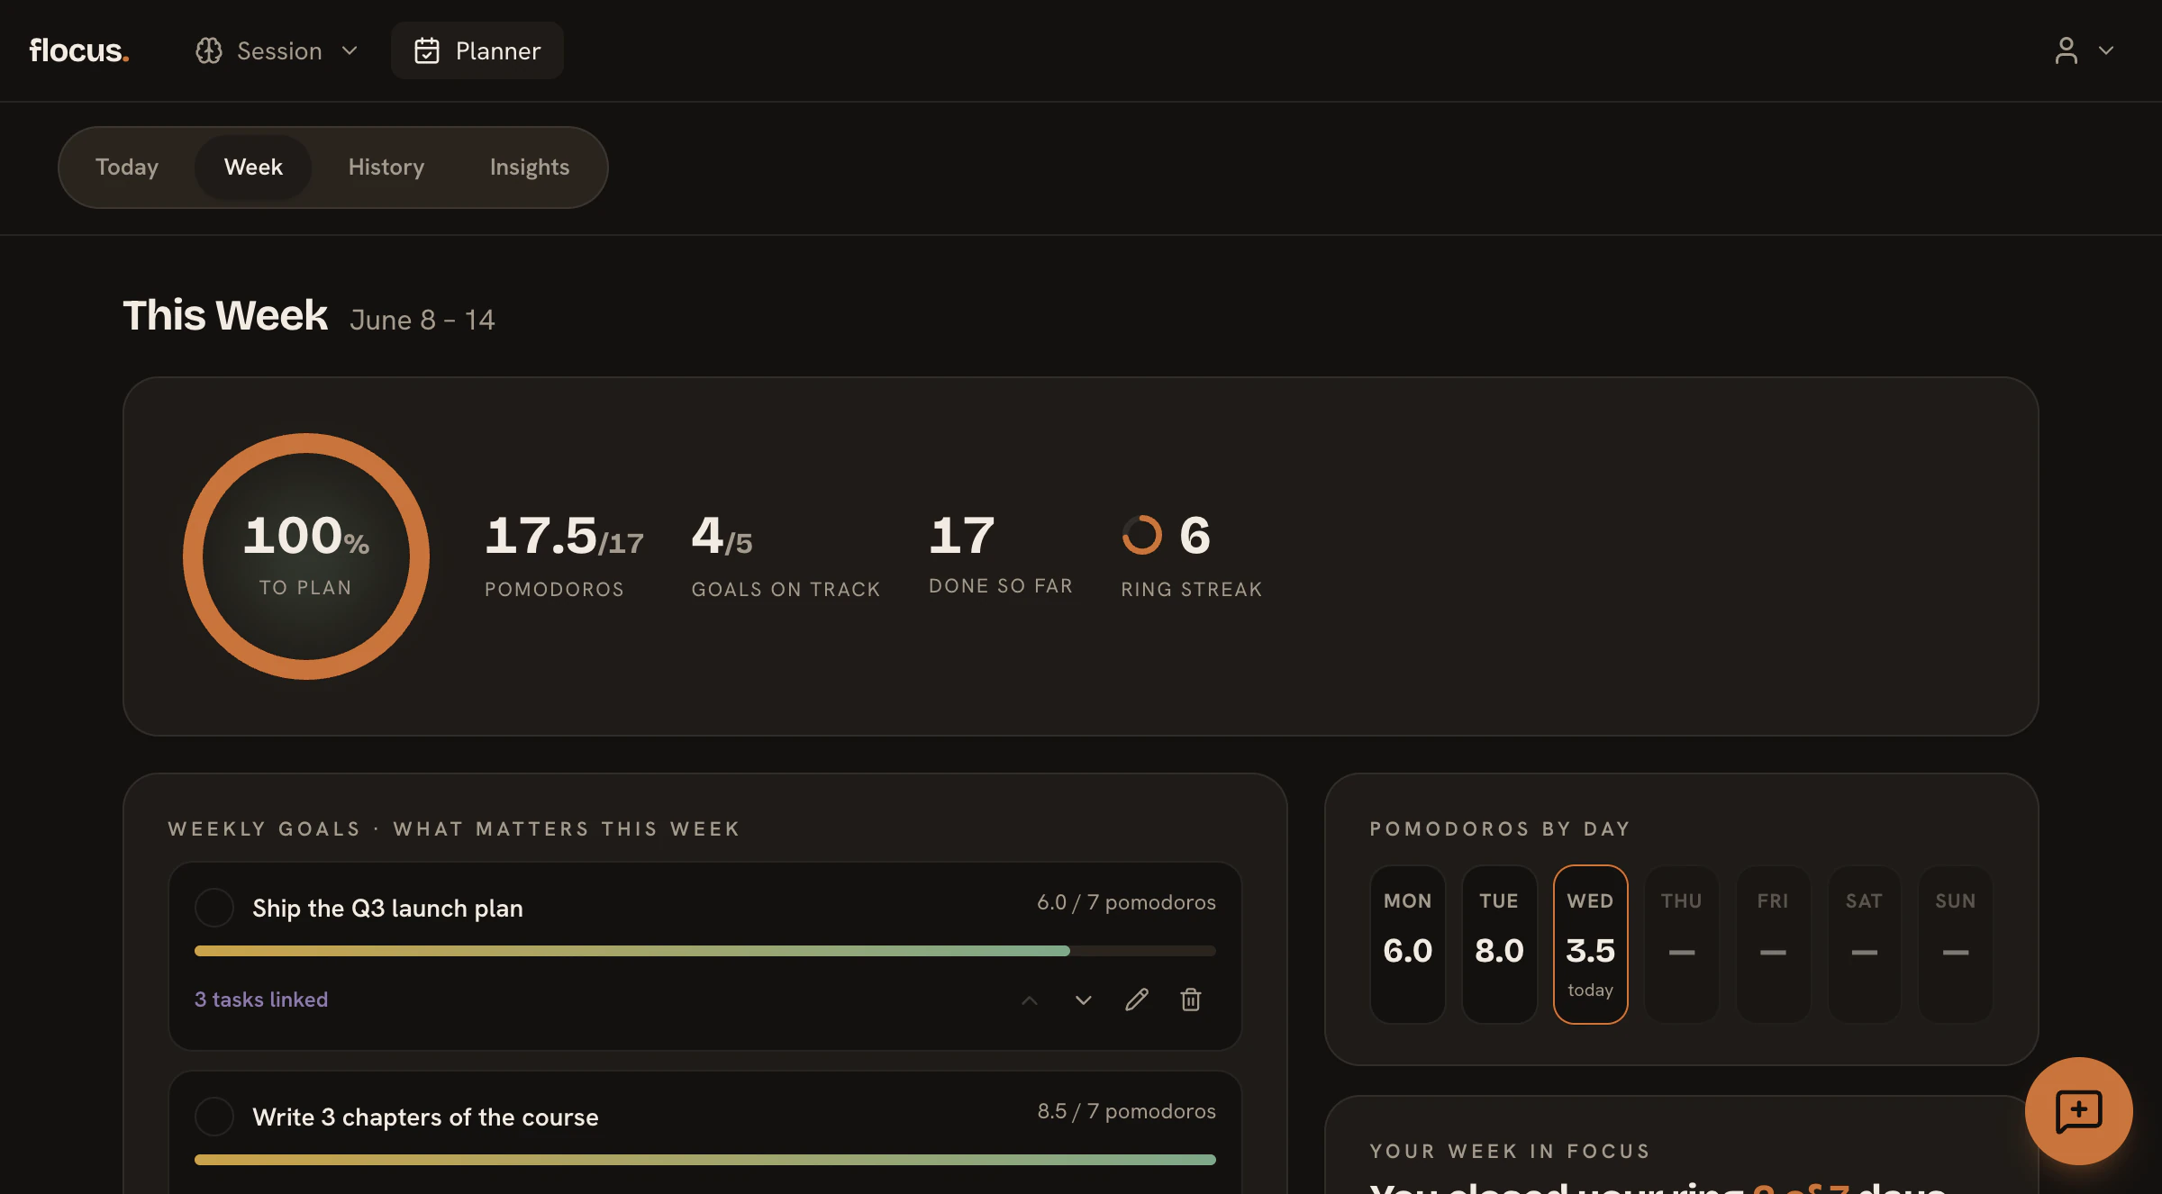The height and width of the screenshot is (1194, 2162).
Task: Click the Your Week In Focus heading
Action: tap(1510, 1151)
